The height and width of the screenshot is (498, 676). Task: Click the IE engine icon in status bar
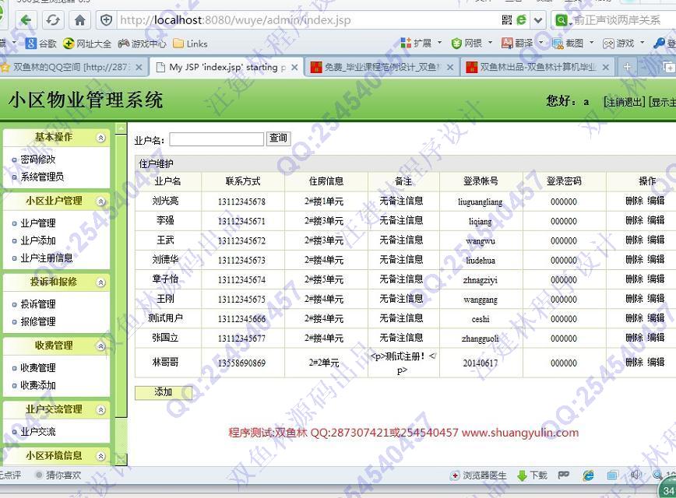coord(588,475)
